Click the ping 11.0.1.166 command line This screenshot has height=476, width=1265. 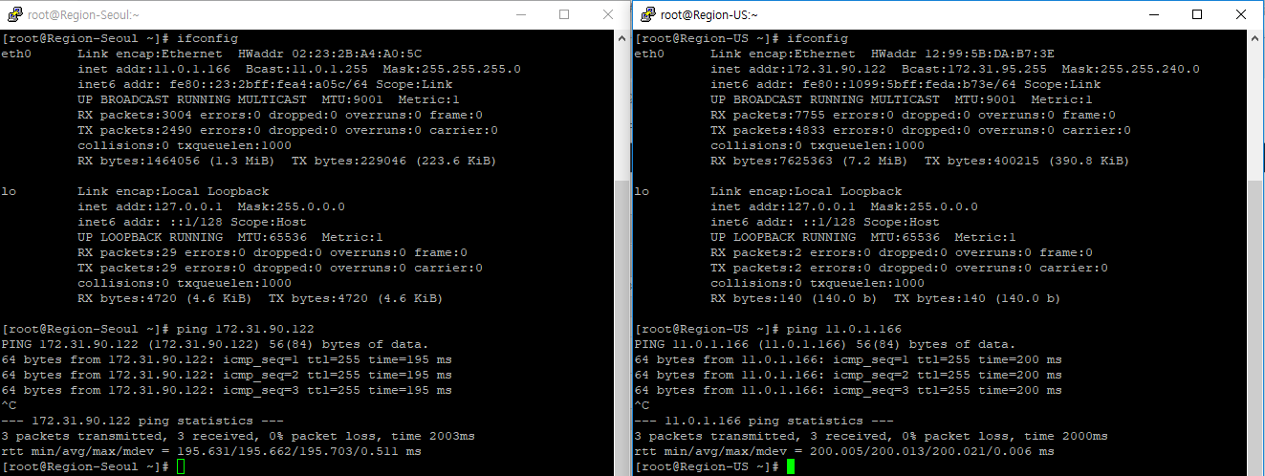(x=768, y=329)
